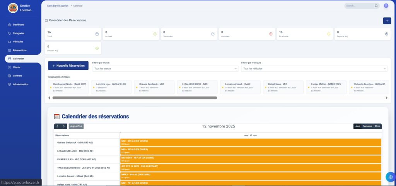Expand the Filtrer par Statut dropdown
The width and height of the screenshot is (396, 186).
click(x=166, y=69)
